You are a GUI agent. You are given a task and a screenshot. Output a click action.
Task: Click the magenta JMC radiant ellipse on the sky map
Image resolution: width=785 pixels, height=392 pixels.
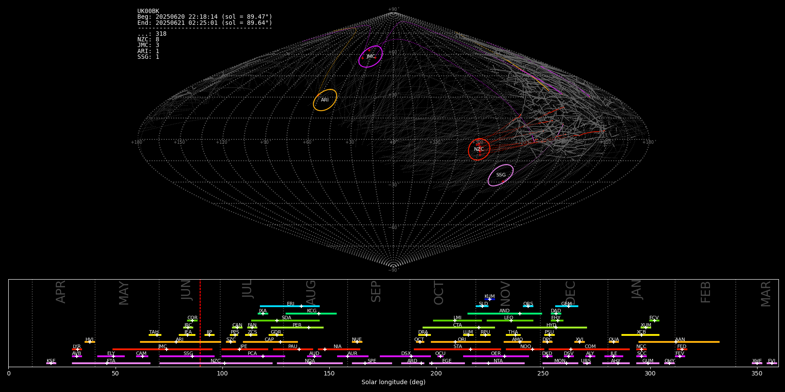pyautogui.click(x=371, y=57)
